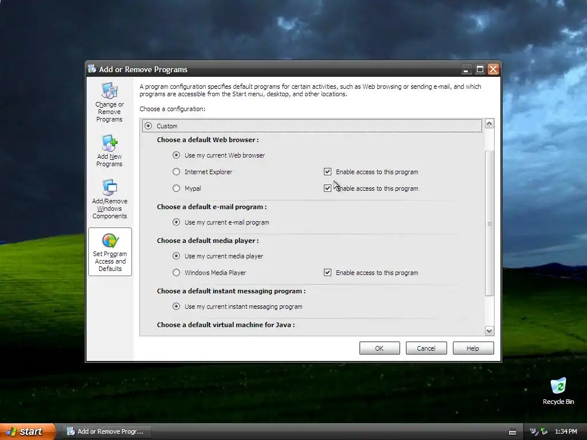The width and height of the screenshot is (587, 440).
Task: Close the Add or Remove Programs window
Action: [x=494, y=69]
